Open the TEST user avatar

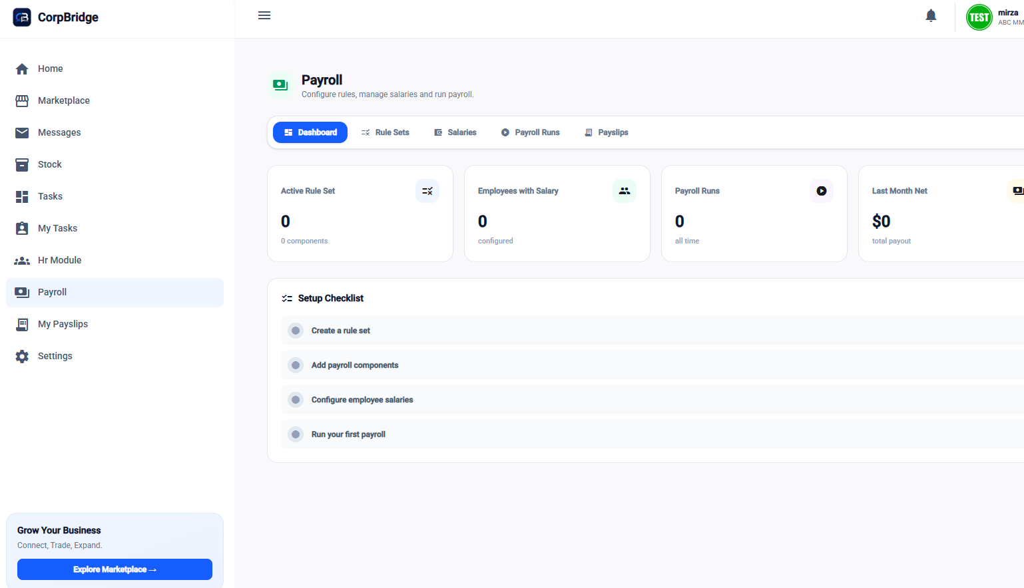979,17
